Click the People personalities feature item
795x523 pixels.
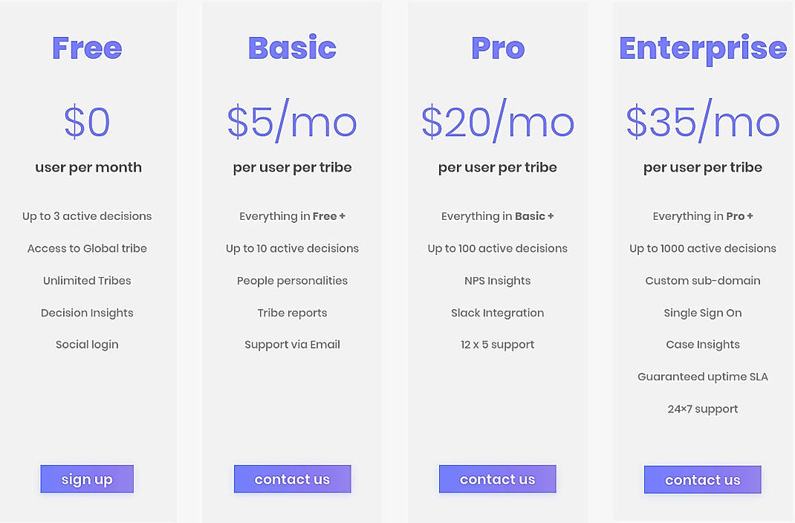point(292,280)
